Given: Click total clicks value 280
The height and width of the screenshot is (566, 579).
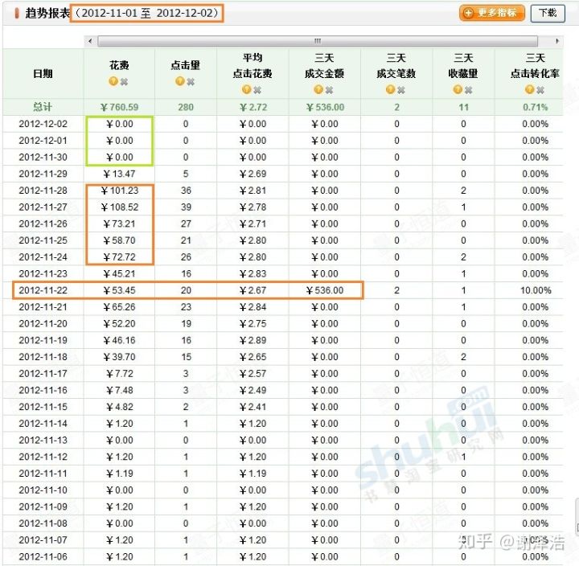Looking at the screenshot, I should (x=186, y=107).
